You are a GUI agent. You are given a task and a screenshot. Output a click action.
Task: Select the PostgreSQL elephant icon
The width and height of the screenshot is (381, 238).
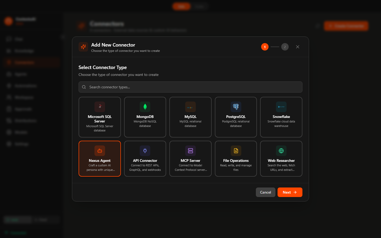236,107
